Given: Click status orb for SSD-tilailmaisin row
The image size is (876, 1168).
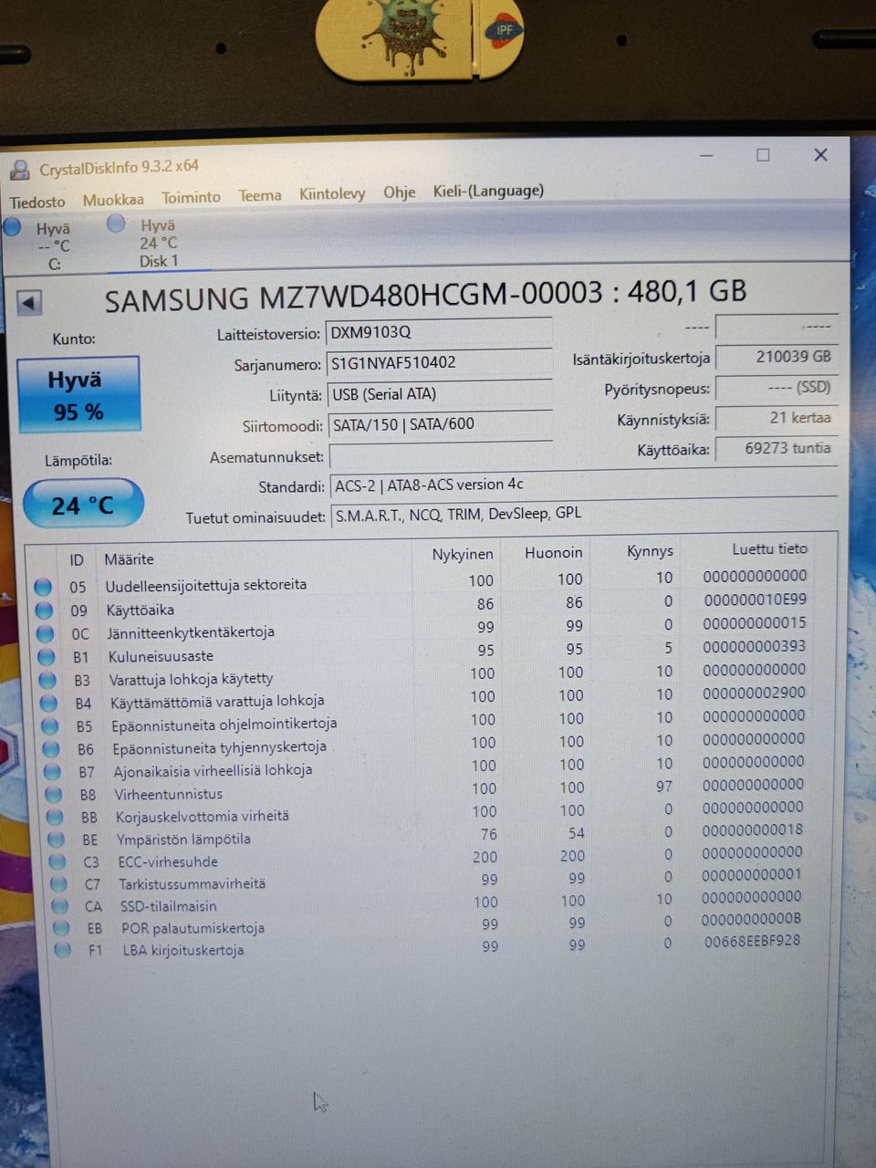Looking at the screenshot, I should [x=60, y=906].
